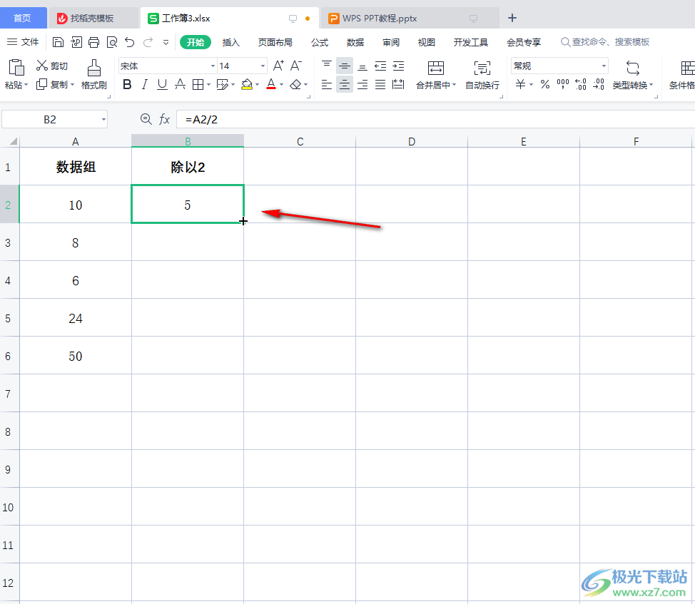Select the Format Painter (格式刷) tool
The width and height of the screenshot is (695, 604).
tap(93, 74)
